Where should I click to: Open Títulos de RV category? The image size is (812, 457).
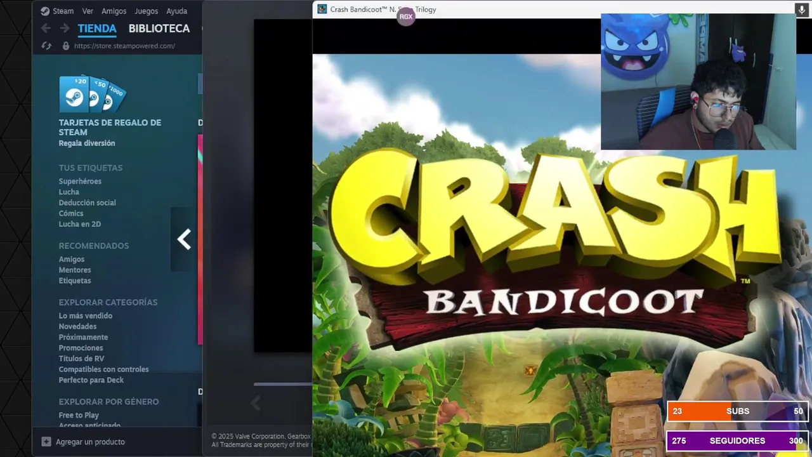pos(81,359)
